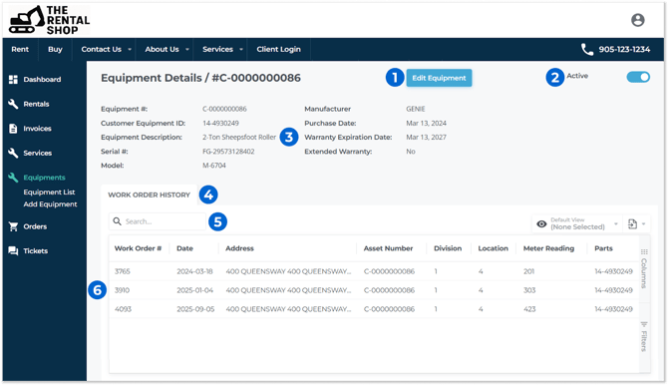This screenshot has height=385, width=668.
Task: Click date 2025-09-05 cell
Action: pos(195,309)
